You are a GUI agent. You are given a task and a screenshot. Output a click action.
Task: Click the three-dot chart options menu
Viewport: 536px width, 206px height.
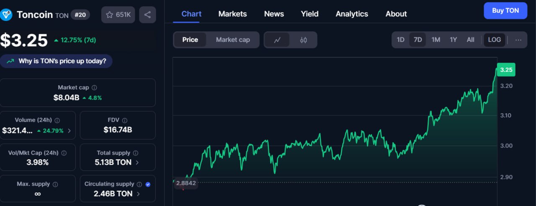point(518,40)
